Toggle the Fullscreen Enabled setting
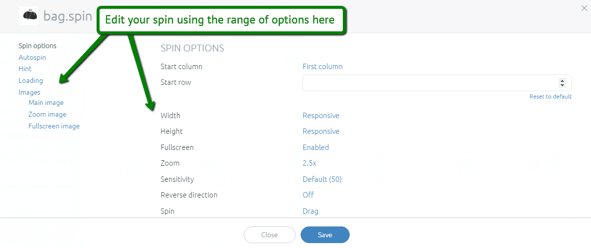Image resolution: width=591 pixels, height=248 pixels. click(x=316, y=147)
